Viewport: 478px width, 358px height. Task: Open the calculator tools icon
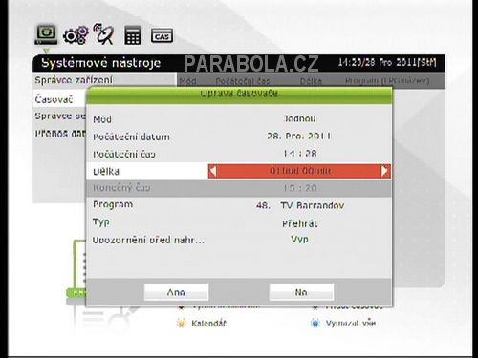coord(132,35)
